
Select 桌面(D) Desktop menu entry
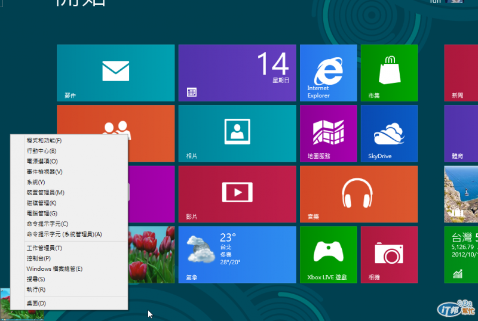[69, 303]
